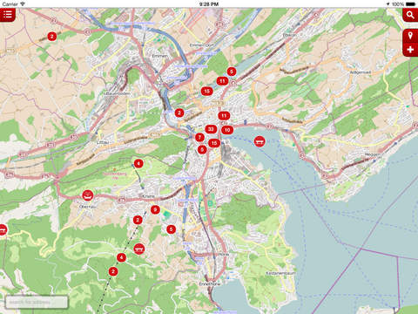
Task: Tap the battery icon in the status bar
Action: pyautogui.click(x=410, y=4)
